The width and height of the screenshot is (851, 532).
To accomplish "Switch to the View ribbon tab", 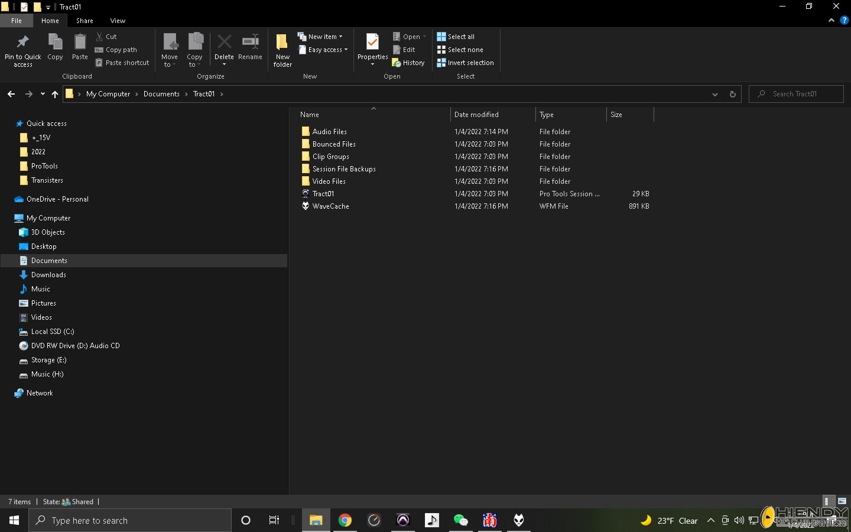I will coord(118,21).
